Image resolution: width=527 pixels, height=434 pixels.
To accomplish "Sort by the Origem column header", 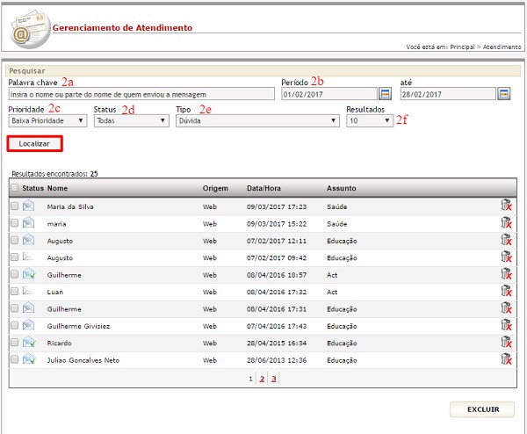I will click(x=215, y=188).
